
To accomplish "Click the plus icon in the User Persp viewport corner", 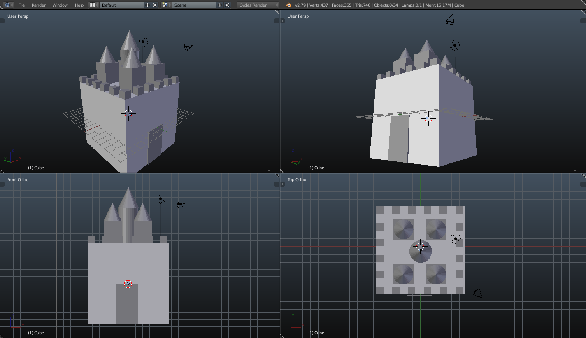I will pyautogui.click(x=277, y=21).
